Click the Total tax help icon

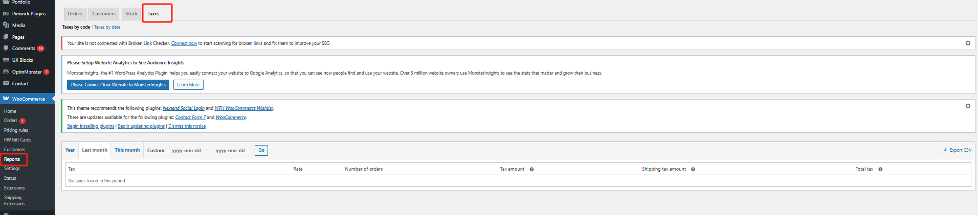coord(880,169)
